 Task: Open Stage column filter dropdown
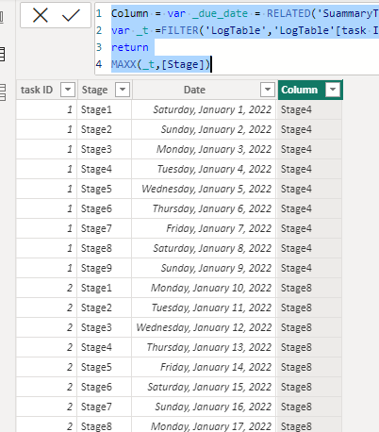[x=123, y=90]
